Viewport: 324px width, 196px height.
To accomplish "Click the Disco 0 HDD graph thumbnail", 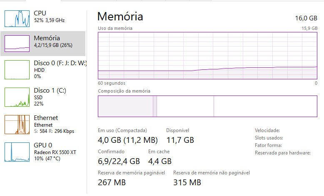I will pos(17,70).
